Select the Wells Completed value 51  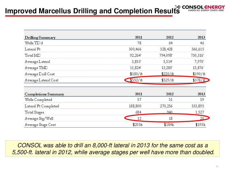(x=170, y=99)
